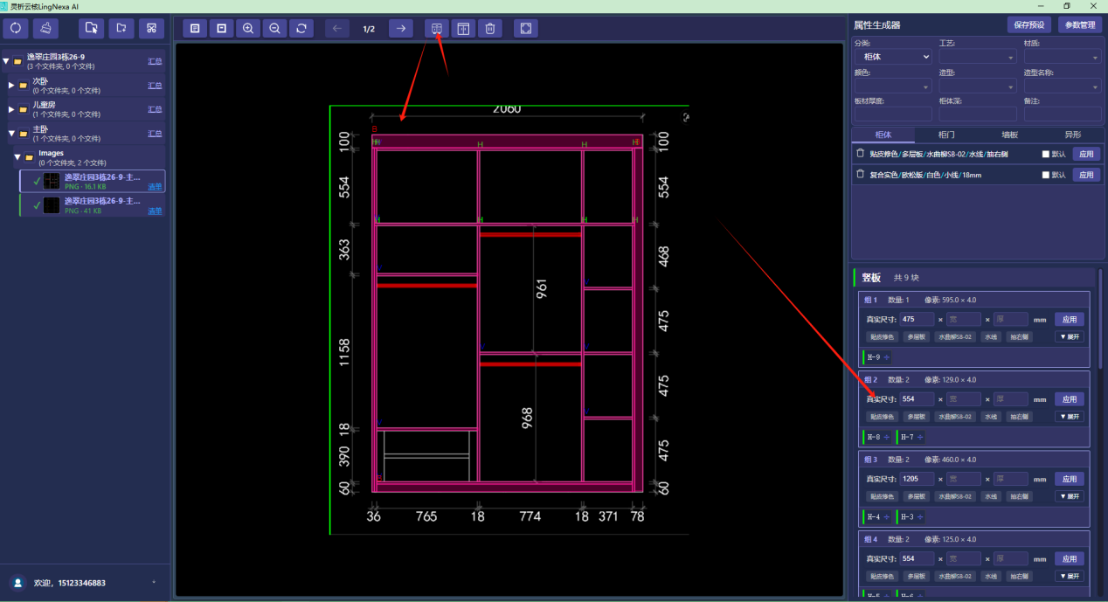This screenshot has height=602, width=1108.
Task: Apply size for 组 1 with 应用
Action: [1070, 319]
